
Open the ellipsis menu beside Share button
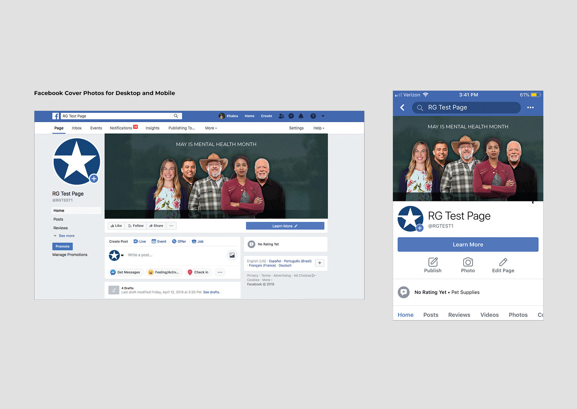[x=171, y=226]
